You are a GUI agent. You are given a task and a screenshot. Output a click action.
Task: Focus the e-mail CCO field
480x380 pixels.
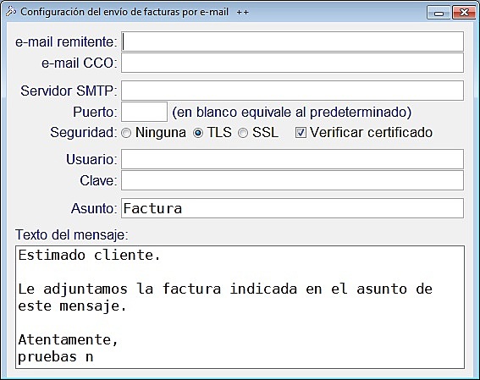pyautogui.click(x=292, y=63)
